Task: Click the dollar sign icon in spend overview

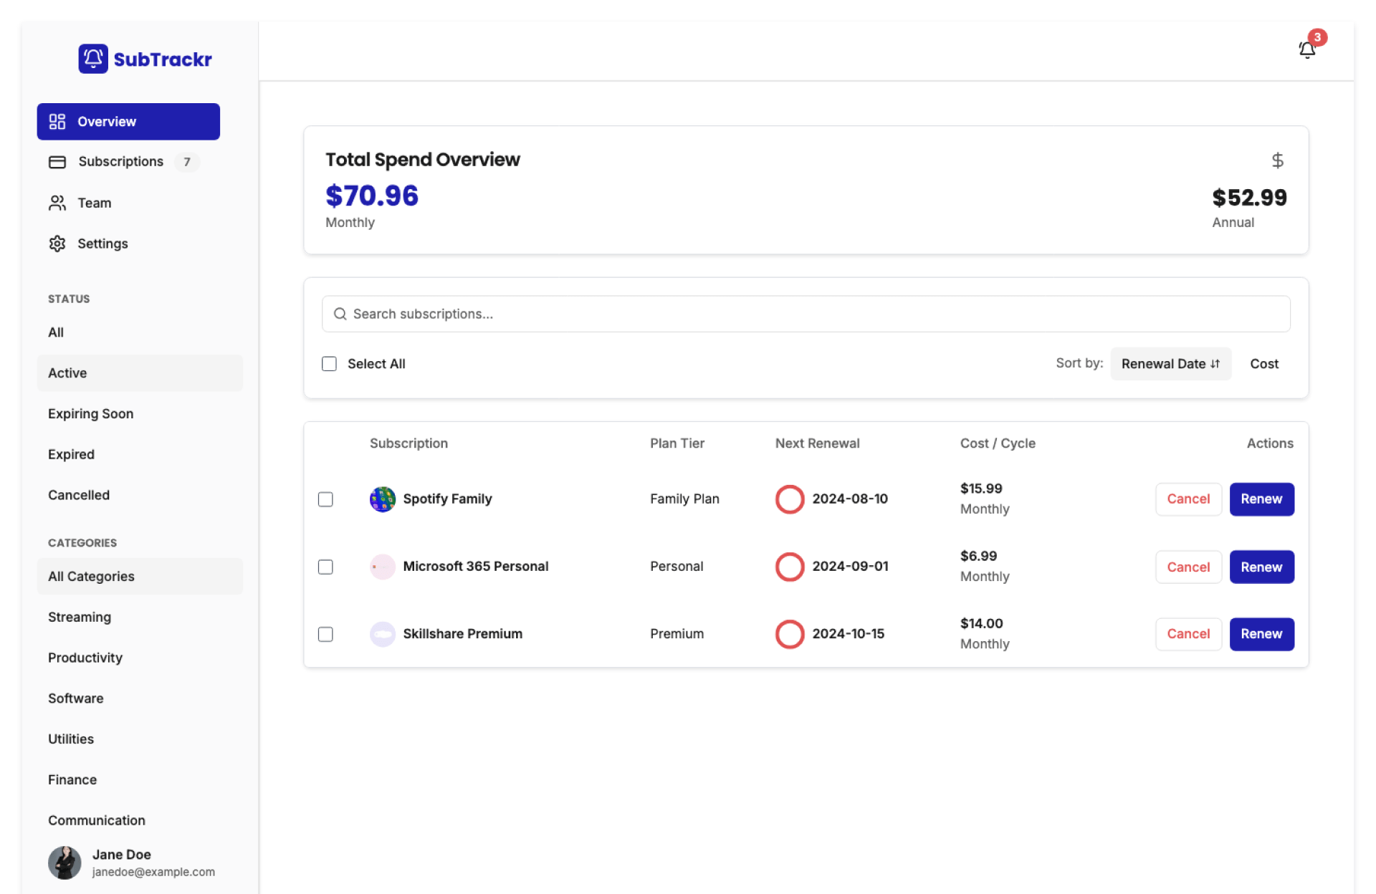Action: [x=1277, y=160]
